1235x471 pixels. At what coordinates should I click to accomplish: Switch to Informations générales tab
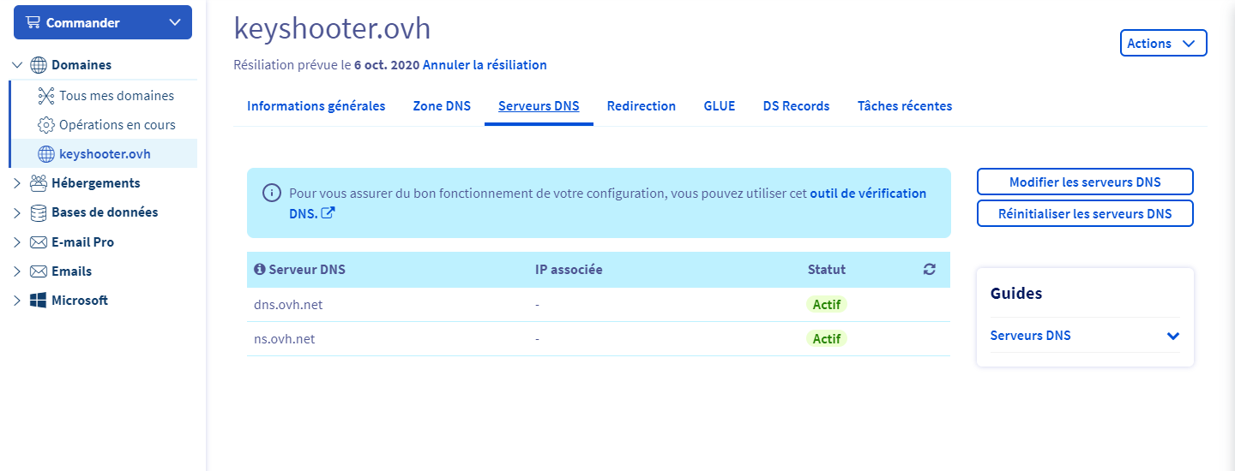tap(316, 106)
